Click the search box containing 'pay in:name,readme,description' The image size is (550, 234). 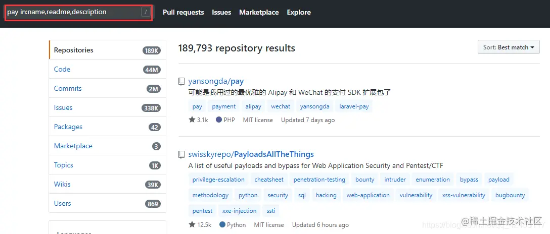click(x=78, y=12)
